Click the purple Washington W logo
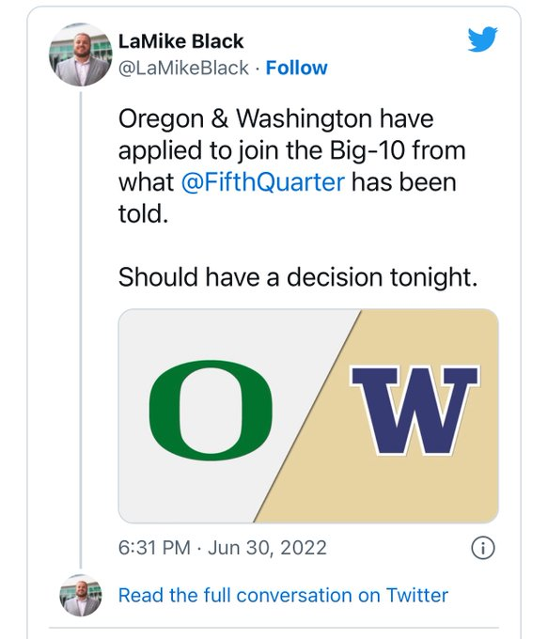 [415, 411]
